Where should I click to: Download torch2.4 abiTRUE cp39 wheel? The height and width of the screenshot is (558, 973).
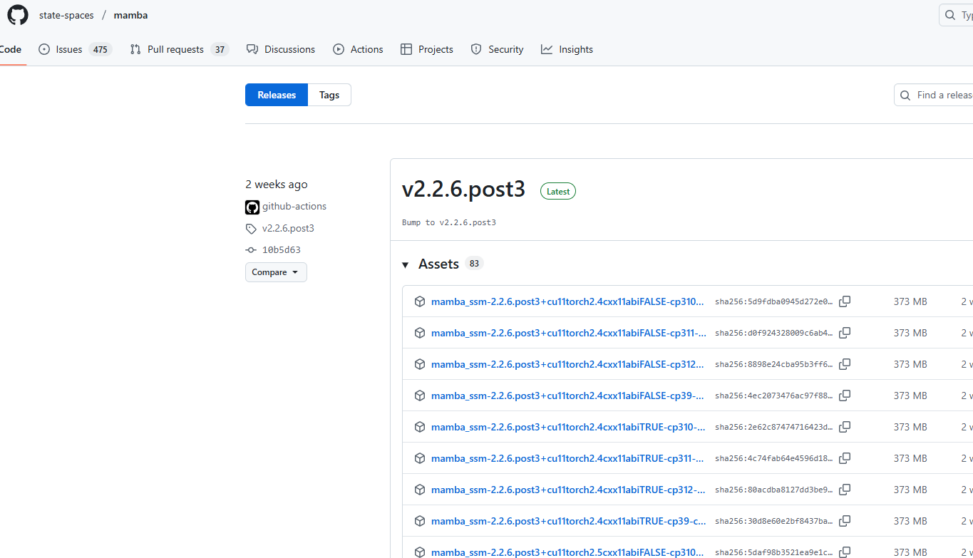pos(569,521)
